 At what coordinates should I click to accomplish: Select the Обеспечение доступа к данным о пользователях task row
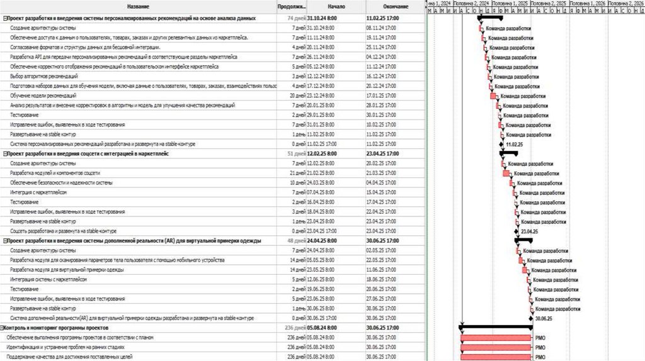pyautogui.click(x=129, y=38)
